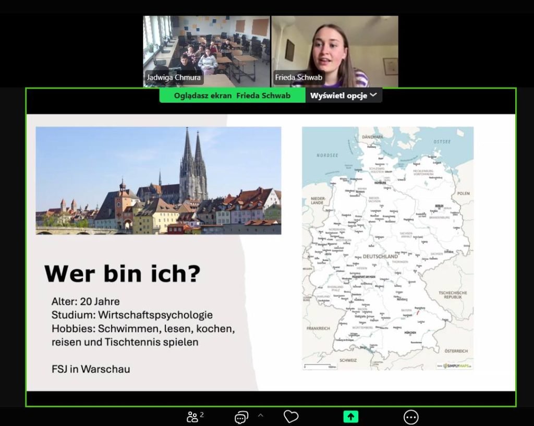Expand the "Wyświetl opcje" dropdown

[344, 95]
